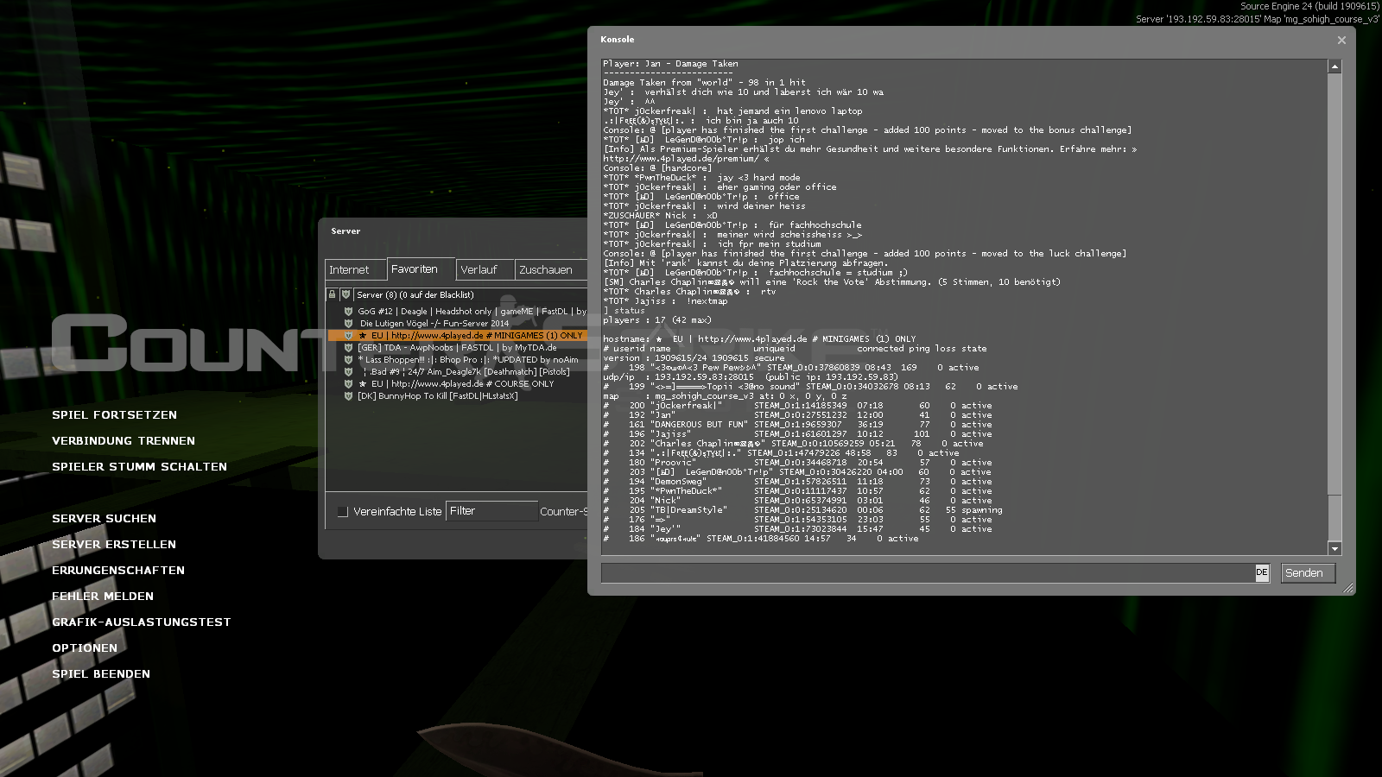Click the 4played.de/premium URL in console
Viewport: 1382px width, 777px height.
tap(681, 159)
